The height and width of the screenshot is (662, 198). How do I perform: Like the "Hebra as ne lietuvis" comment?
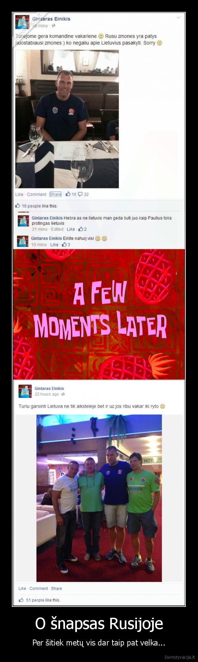pos(71,229)
